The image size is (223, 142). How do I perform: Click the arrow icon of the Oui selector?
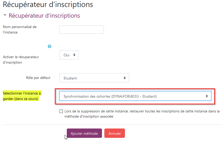point(74,55)
